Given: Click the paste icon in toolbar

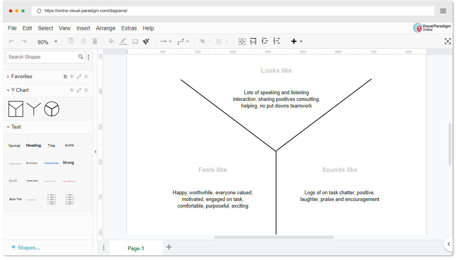Looking at the screenshot, I should (83, 41).
